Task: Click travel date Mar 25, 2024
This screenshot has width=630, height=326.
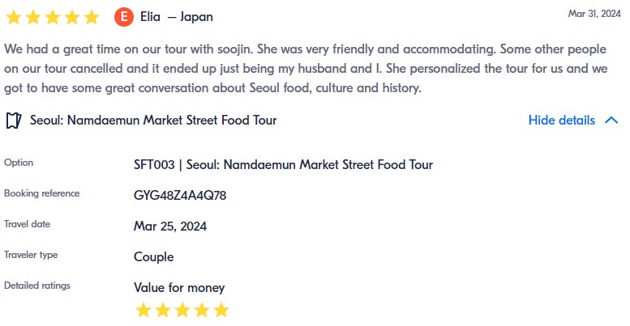Action: 170,226
